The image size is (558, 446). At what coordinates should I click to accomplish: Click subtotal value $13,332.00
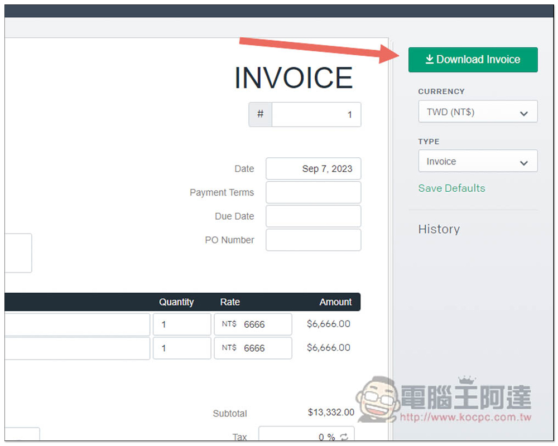tap(331, 413)
